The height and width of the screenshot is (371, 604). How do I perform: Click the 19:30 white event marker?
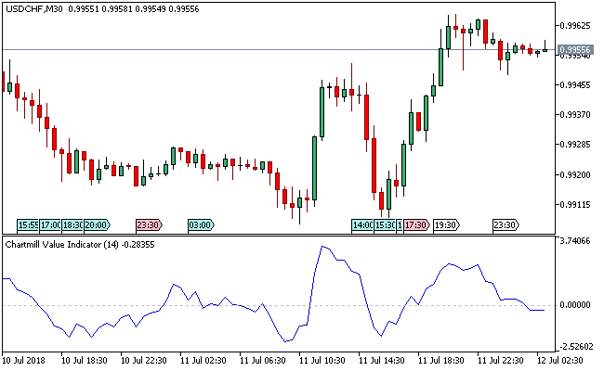click(447, 224)
